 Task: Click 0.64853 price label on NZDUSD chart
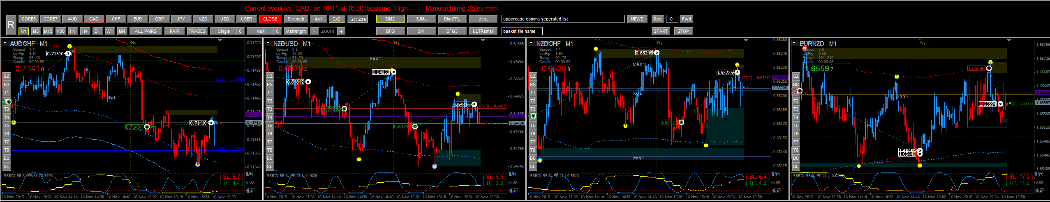point(381,72)
